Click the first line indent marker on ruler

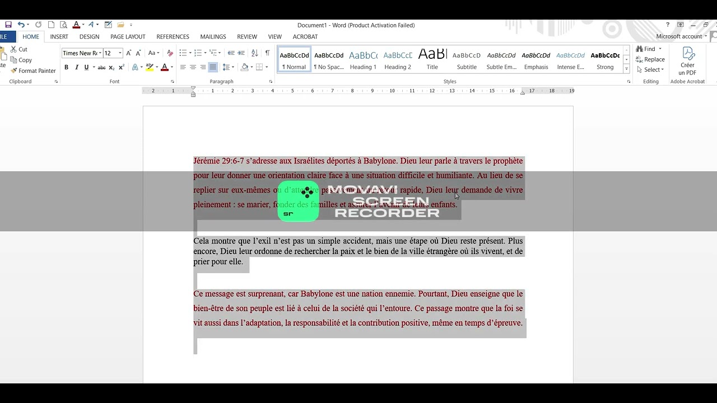(x=193, y=88)
